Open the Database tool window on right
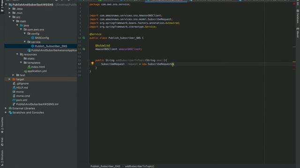Screen dimensions: 300x168 coord(298,16)
